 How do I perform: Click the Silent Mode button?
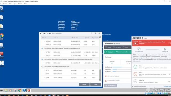click(110, 86)
